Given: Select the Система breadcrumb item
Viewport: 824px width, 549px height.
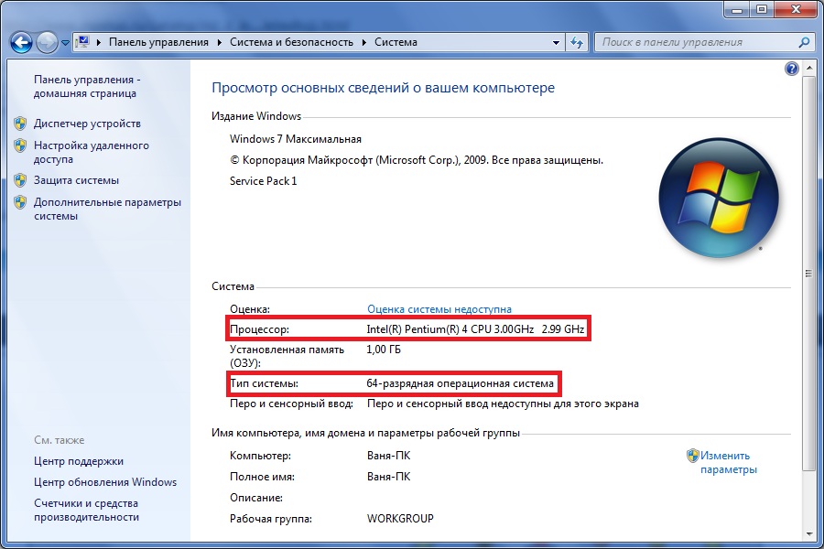Looking at the screenshot, I should coord(396,42).
